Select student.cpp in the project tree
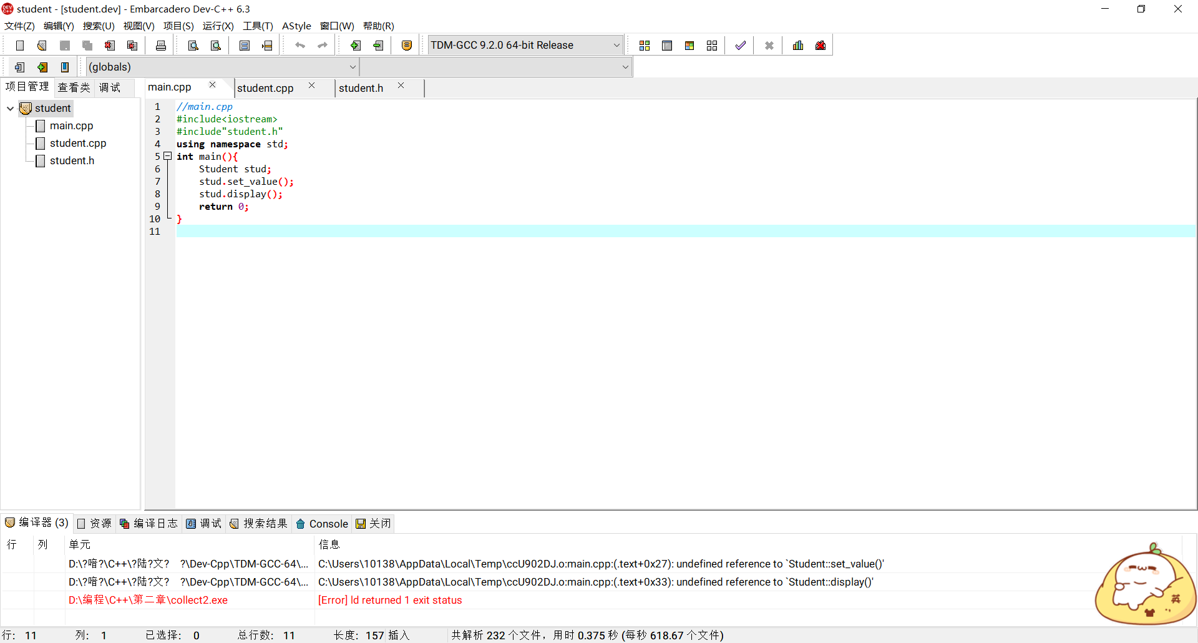The height and width of the screenshot is (643, 1198). tap(77, 143)
